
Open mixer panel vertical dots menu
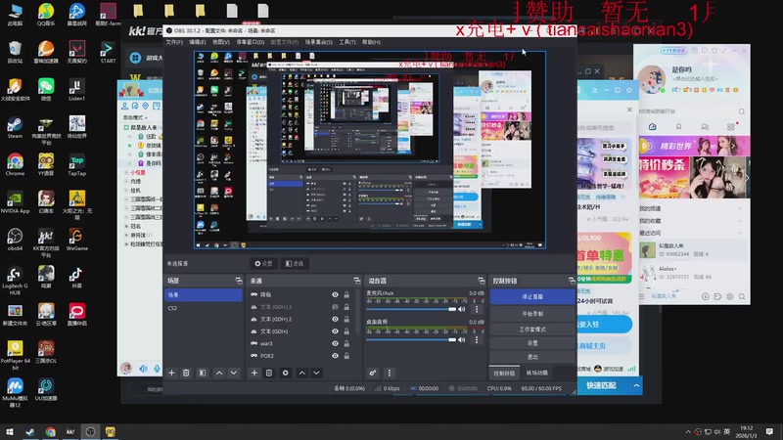(x=390, y=373)
